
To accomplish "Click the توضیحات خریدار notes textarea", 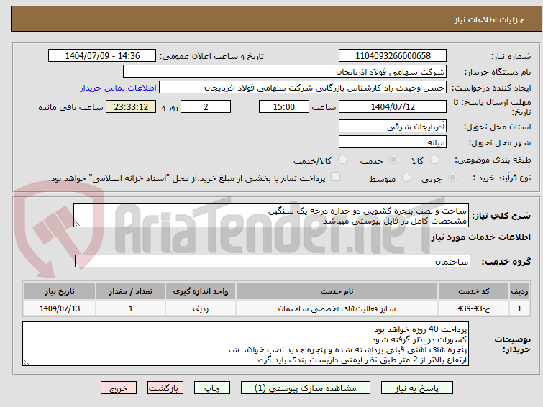I will point(245,344).
